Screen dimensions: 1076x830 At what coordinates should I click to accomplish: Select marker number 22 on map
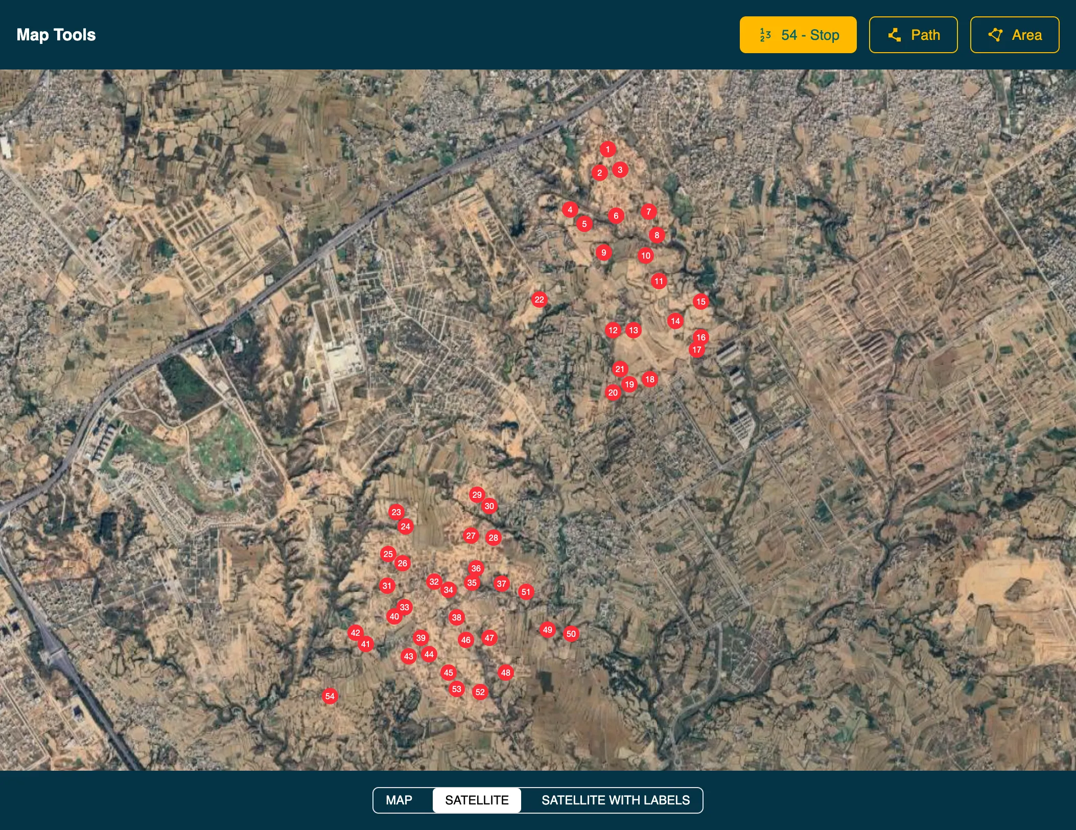click(x=539, y=299)
